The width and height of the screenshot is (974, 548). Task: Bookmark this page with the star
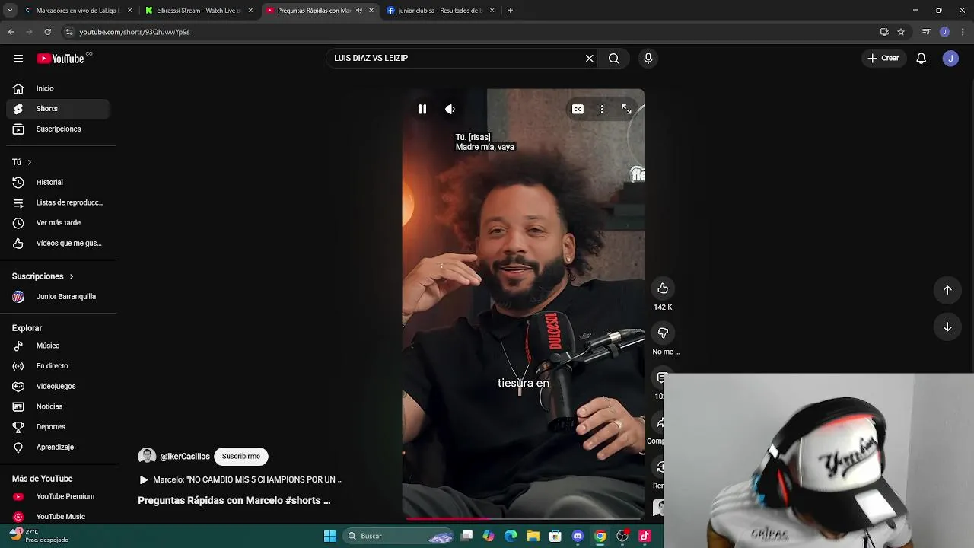901,32
